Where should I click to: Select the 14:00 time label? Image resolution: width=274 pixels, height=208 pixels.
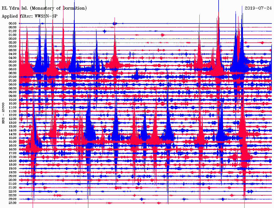tap(13, 130)
